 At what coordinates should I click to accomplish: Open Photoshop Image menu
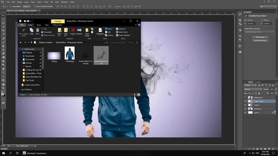pyautogui.click(x=20, y=2)
